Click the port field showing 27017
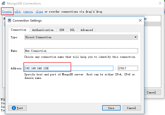This screenshot has width=165, height=115. point(128,68)
